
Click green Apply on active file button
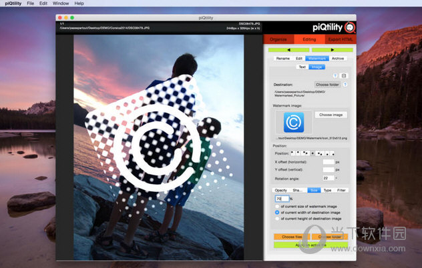[x=311, y=245]
